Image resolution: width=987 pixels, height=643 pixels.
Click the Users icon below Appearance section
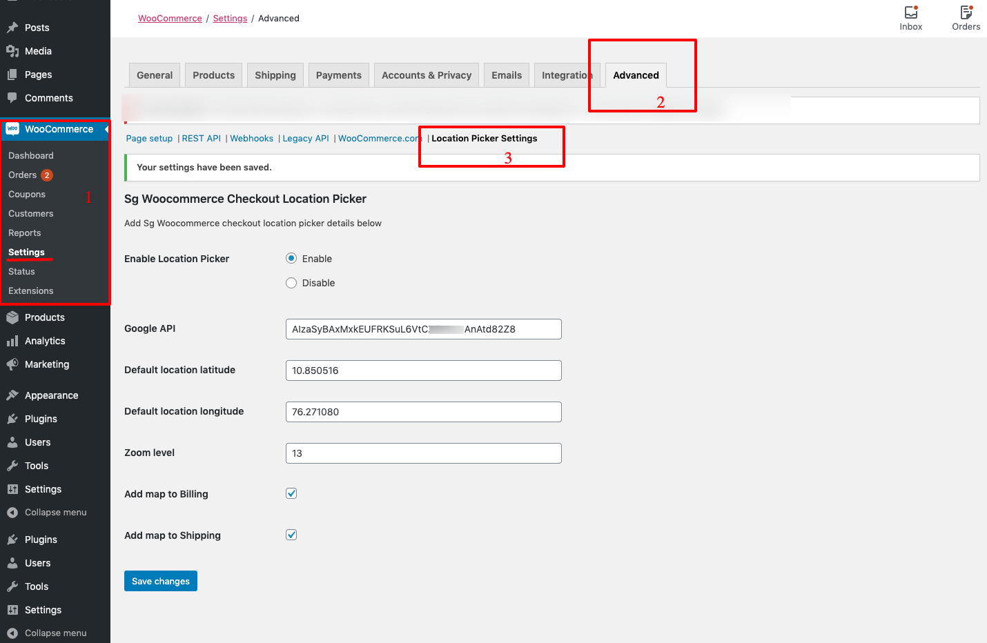[x=12, y=442]
